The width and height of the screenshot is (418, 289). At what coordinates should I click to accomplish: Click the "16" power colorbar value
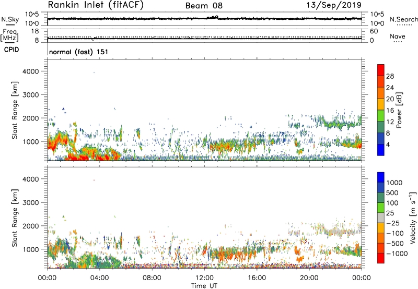tap(390, 111)
